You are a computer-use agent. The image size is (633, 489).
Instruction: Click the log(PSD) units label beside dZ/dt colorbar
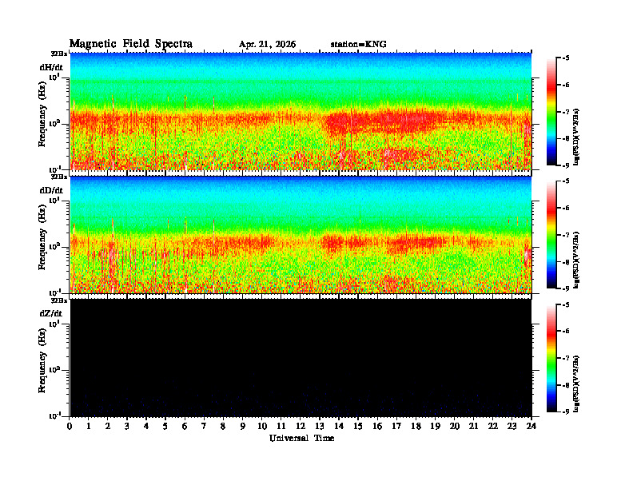pyautogui.click(x=576, y=384)
